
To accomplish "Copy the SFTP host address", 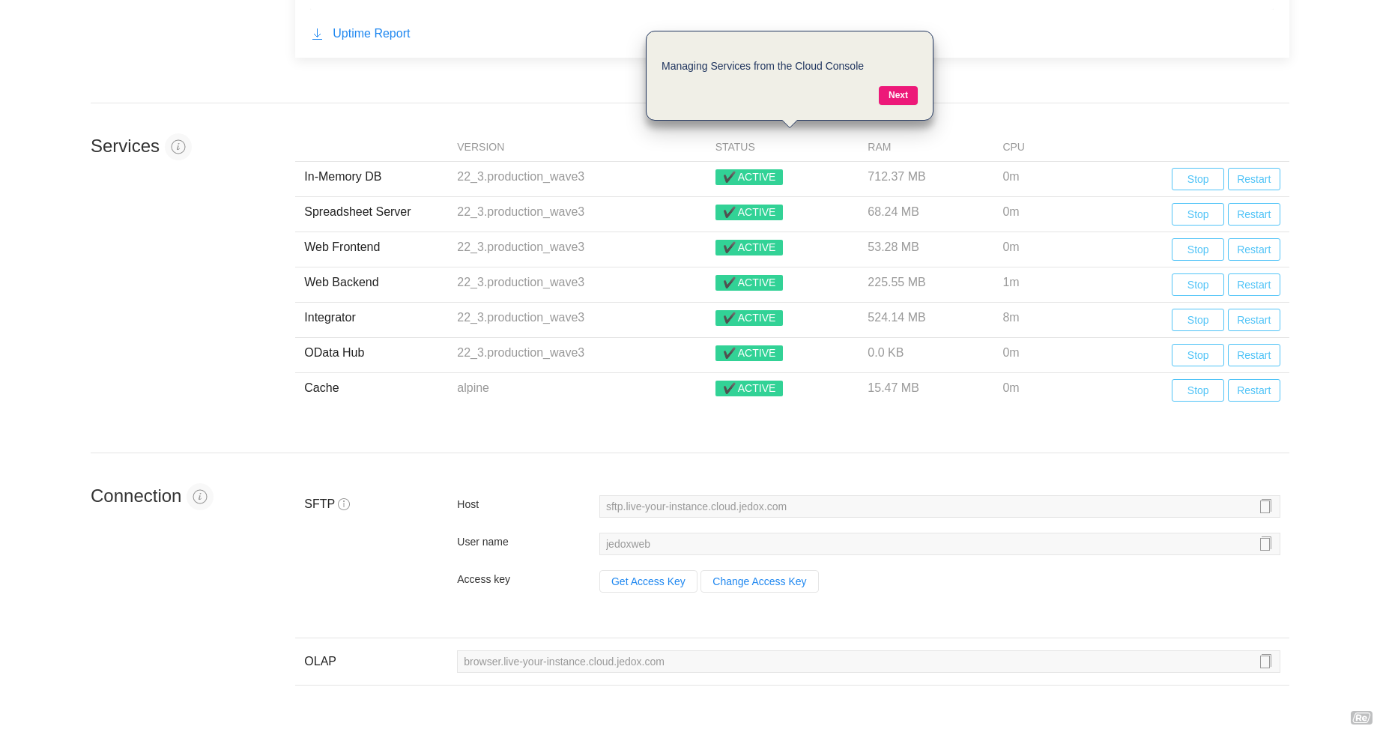I will pyautogui.click(x=1265, y=506).
